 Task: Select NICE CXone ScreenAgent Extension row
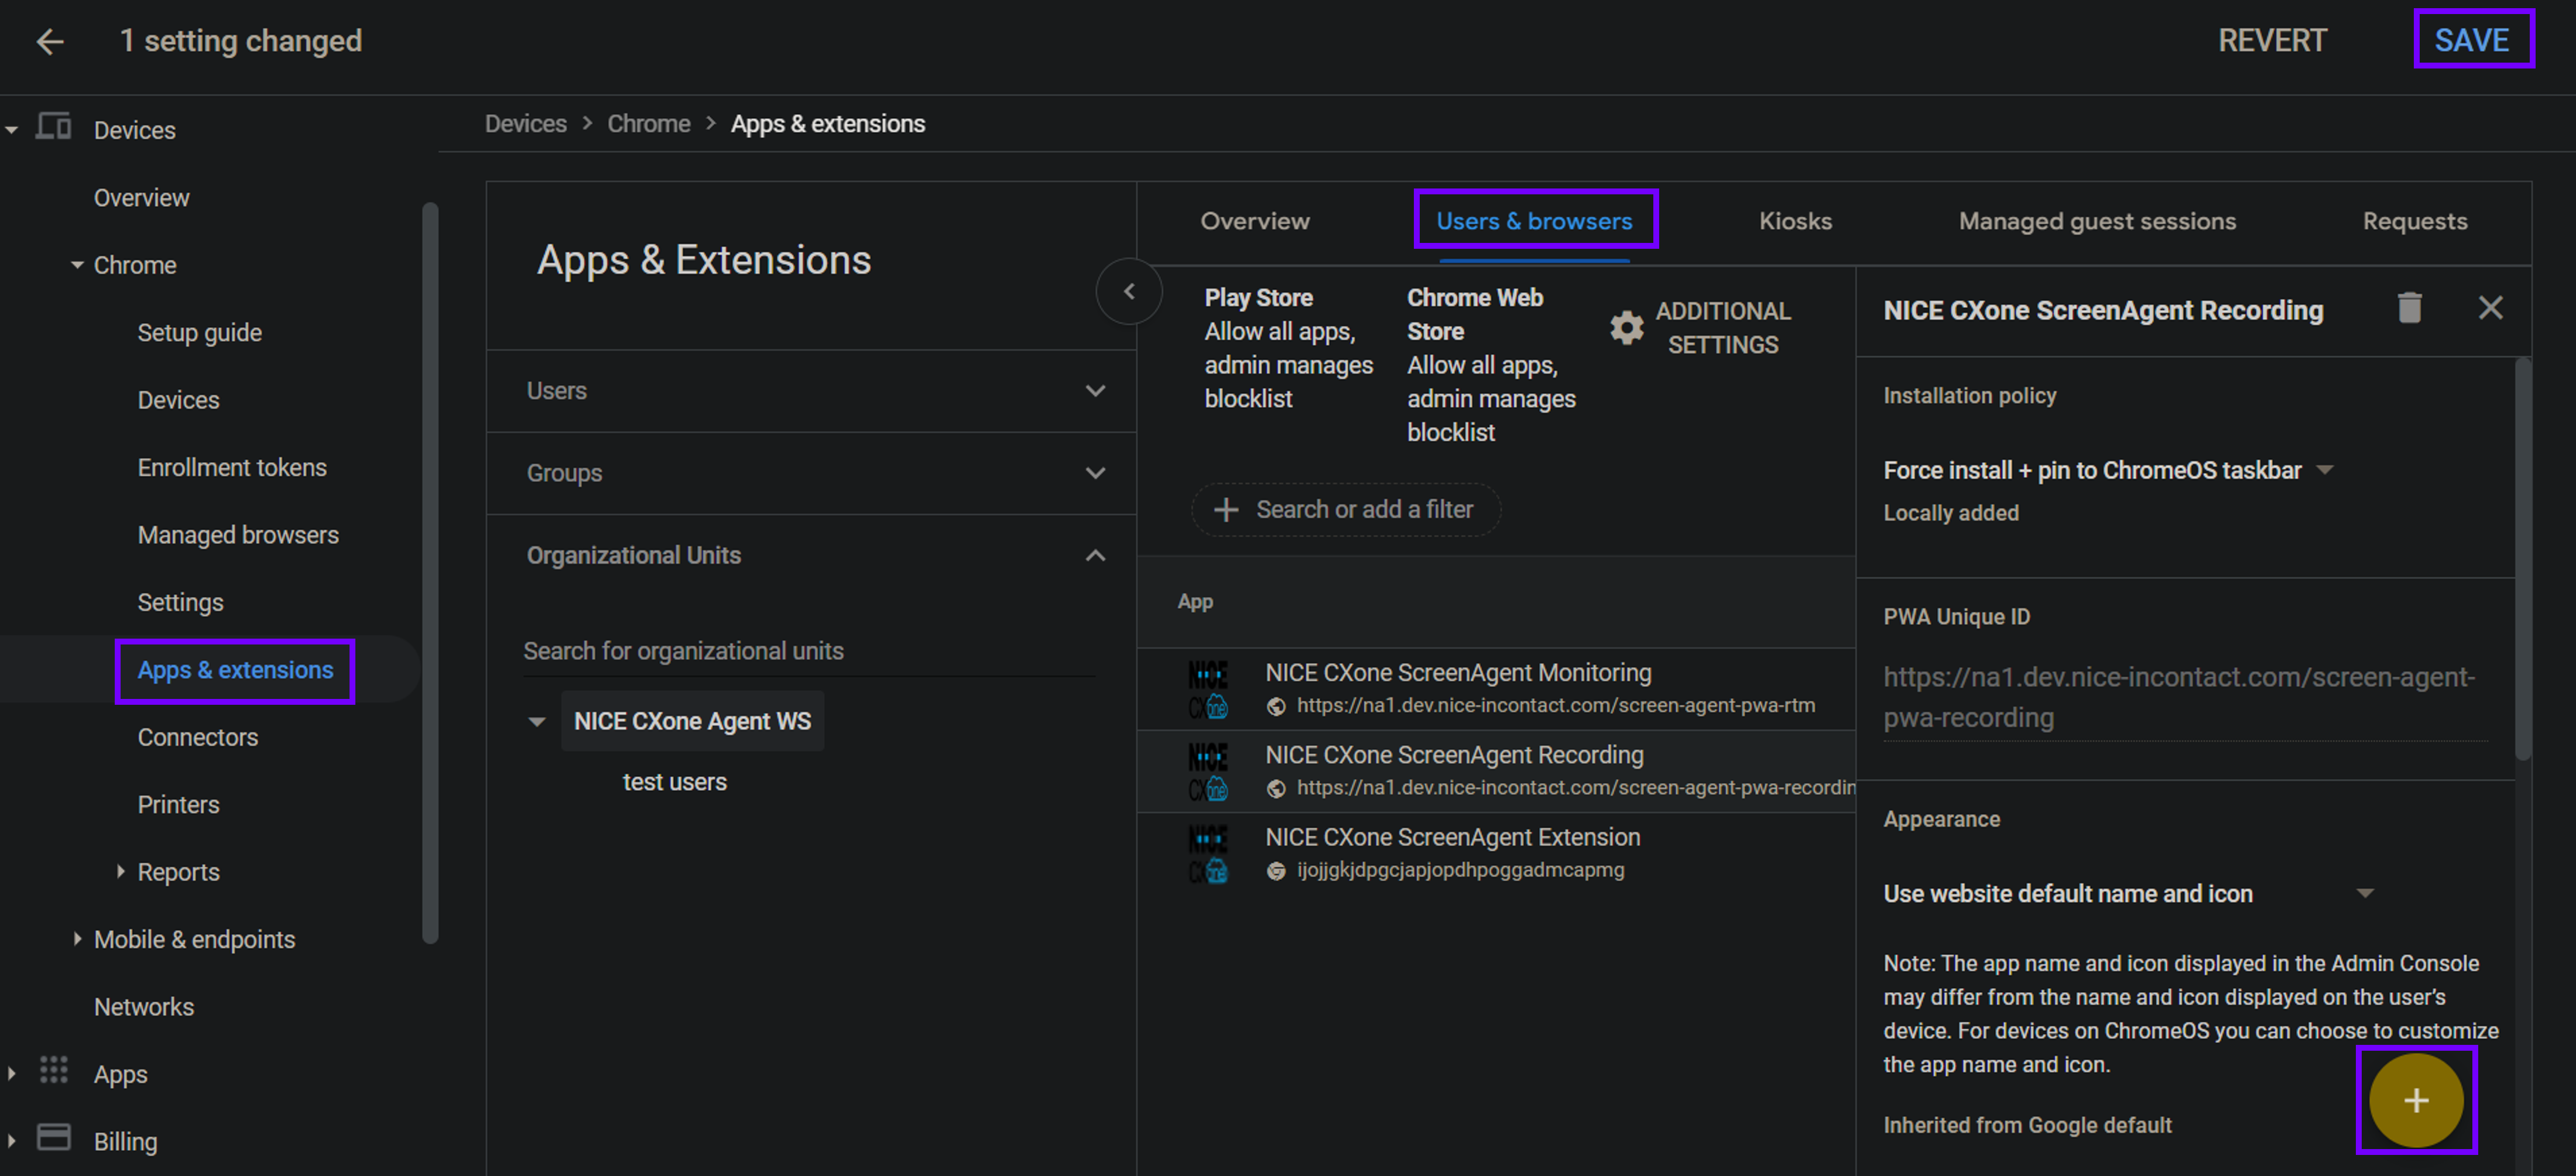tap(1496, 853)
